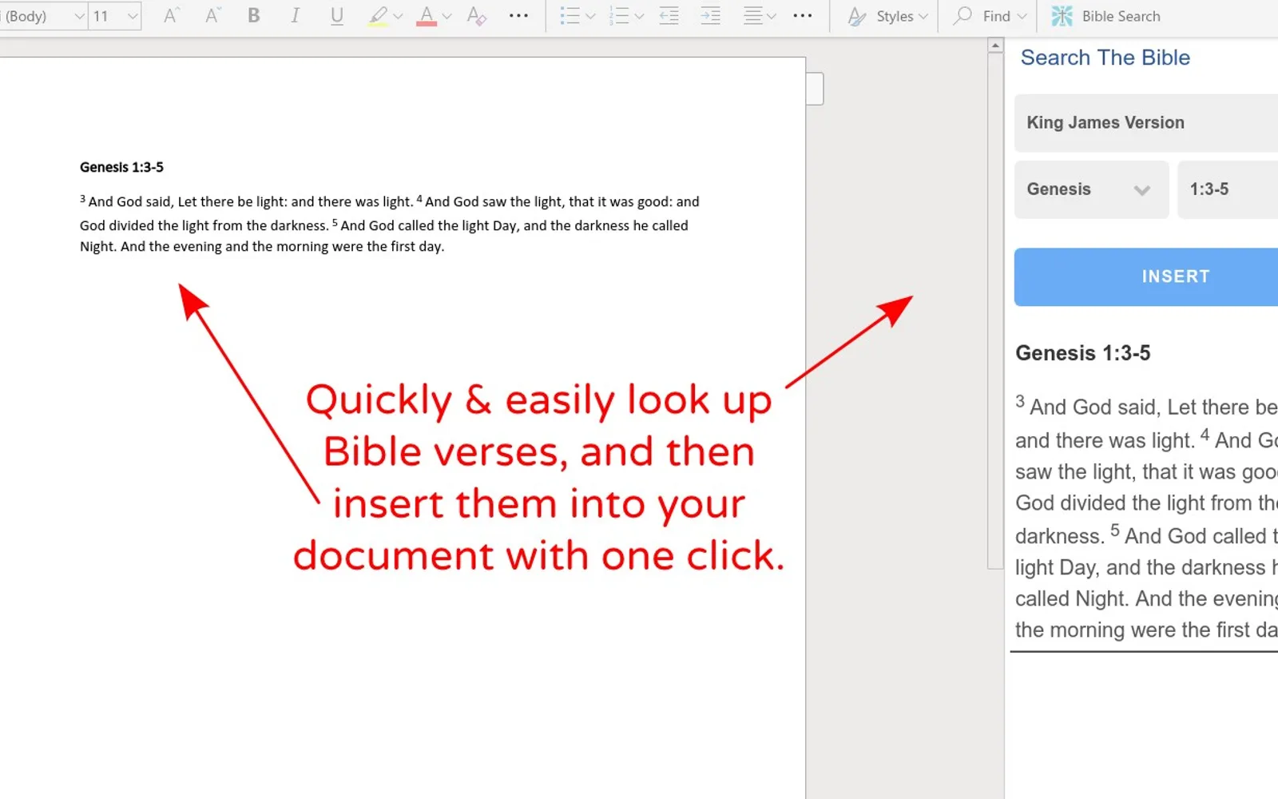The height and width of the screenshot is (799, 1278).
Task: Click Genesis 1:3-5 heading in side panel
Action: tap(1082, 353)
